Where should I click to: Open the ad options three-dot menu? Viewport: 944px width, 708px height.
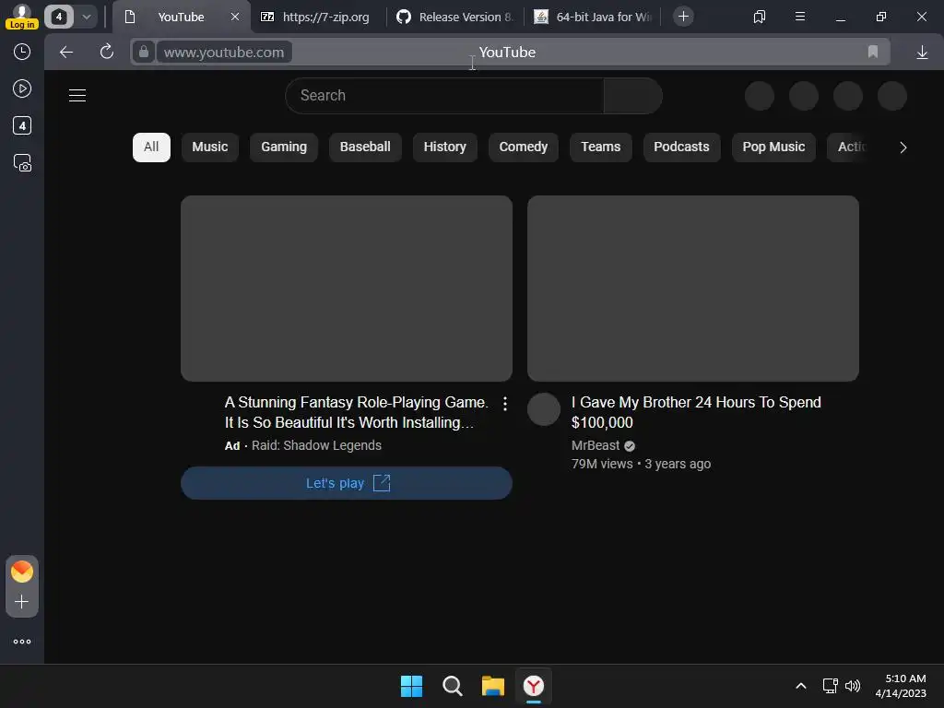coord(504,404)
